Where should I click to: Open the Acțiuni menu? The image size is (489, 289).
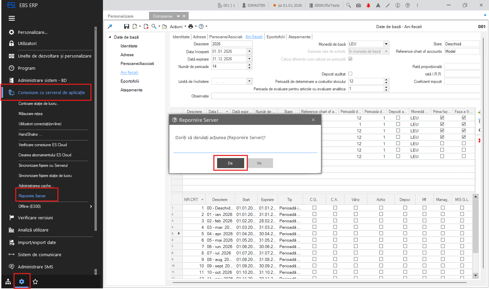click(x=176, y=26)
